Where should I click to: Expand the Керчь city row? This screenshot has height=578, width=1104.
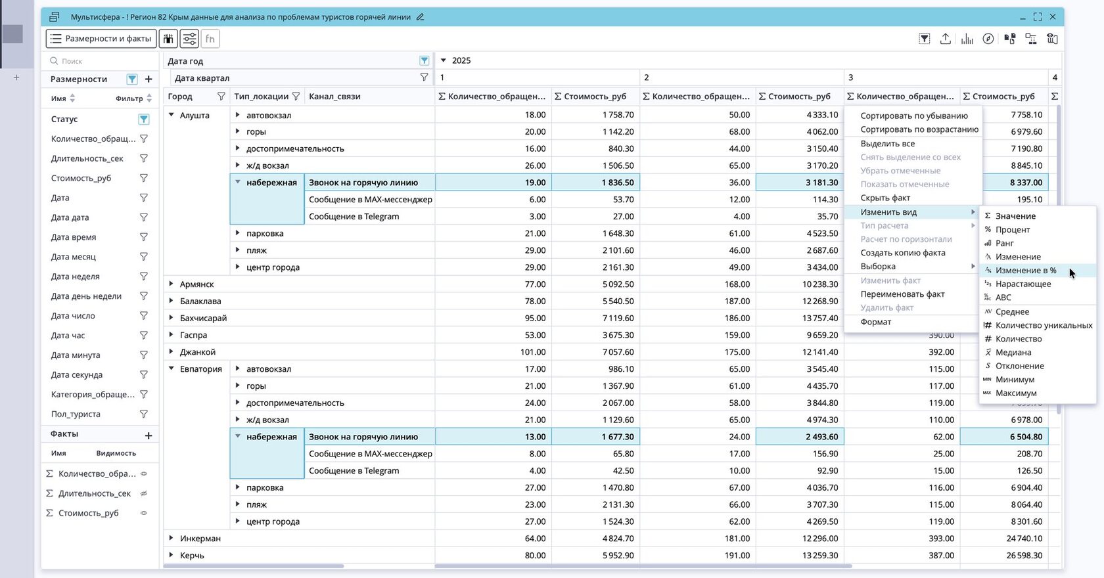pos(172,555)
